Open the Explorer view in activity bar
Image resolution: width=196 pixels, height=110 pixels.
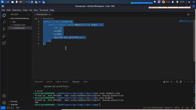(4, 15)
